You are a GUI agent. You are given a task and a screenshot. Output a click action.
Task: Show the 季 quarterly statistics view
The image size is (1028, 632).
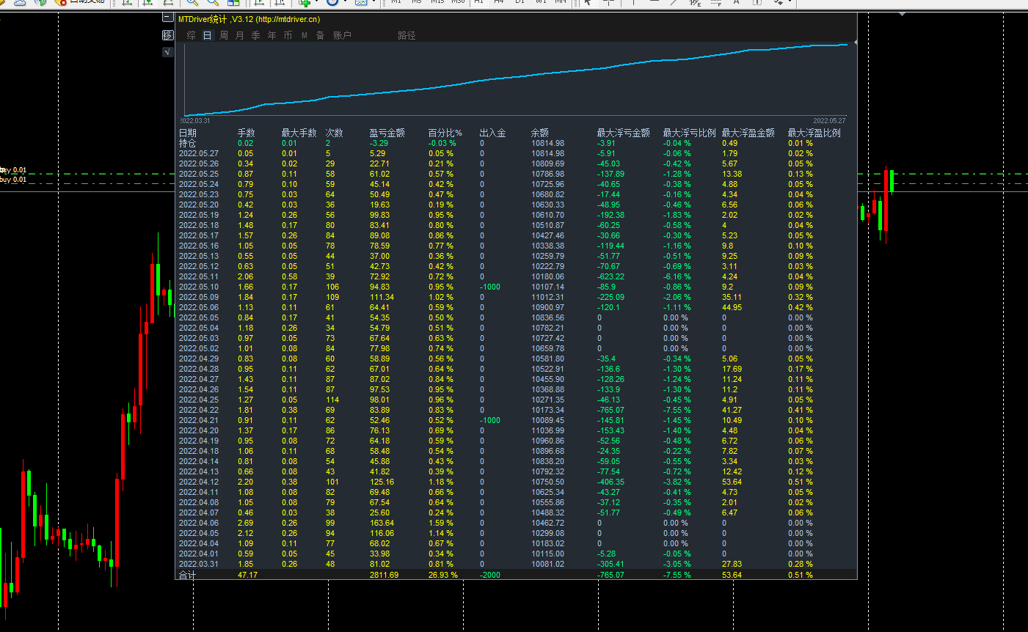coord(256,35)
